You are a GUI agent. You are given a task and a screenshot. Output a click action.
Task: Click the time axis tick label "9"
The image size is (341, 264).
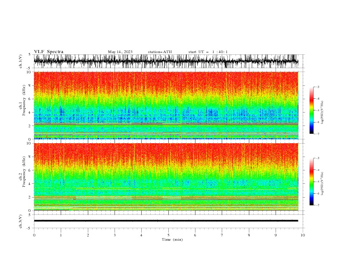pyautogui.click(x=276, y=235)
